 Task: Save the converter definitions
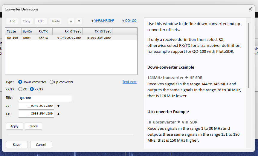tap(17, 145)
